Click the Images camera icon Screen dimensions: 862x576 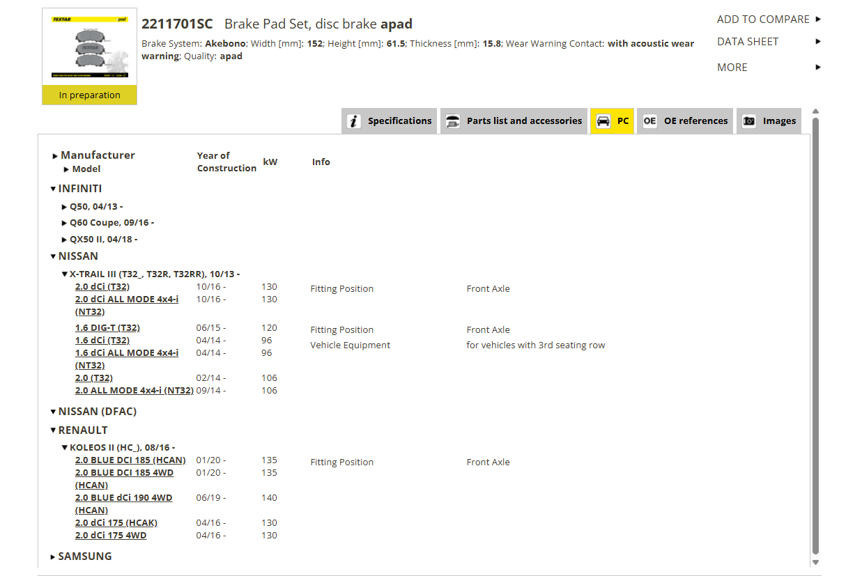749,121
